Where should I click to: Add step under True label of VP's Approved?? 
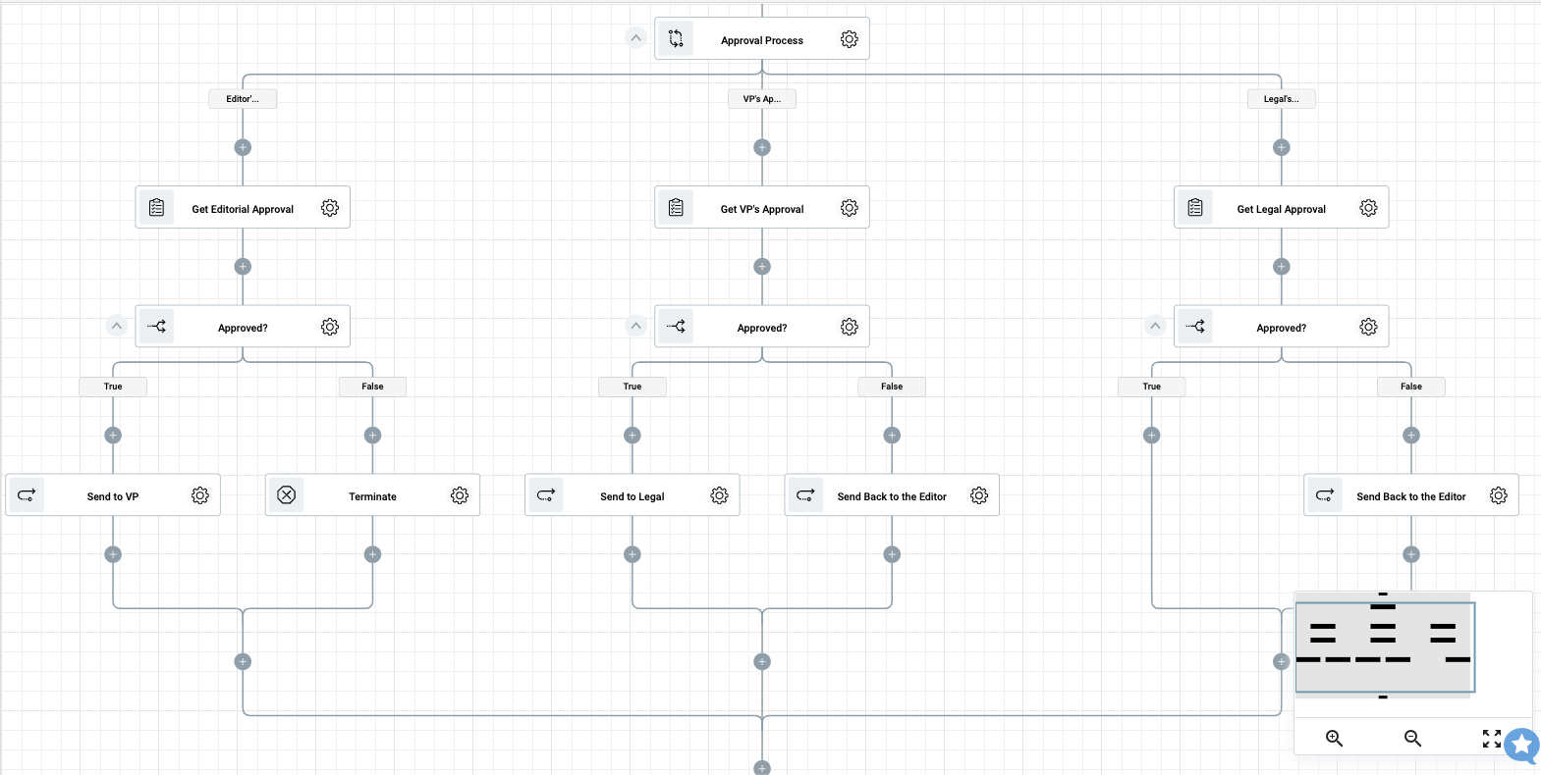(x=633, y=436)
